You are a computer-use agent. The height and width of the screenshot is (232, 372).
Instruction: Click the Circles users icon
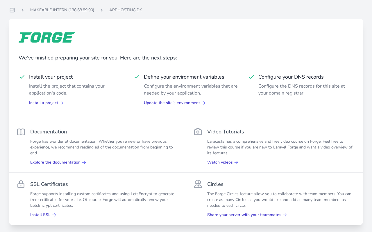coord(198,184)
